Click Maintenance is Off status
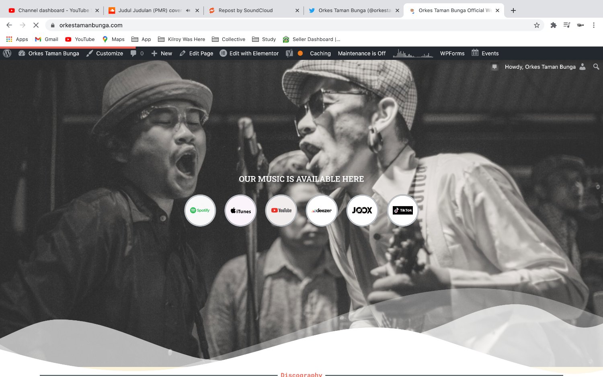Viewport: 603px width, 377px height. [362, 53]
